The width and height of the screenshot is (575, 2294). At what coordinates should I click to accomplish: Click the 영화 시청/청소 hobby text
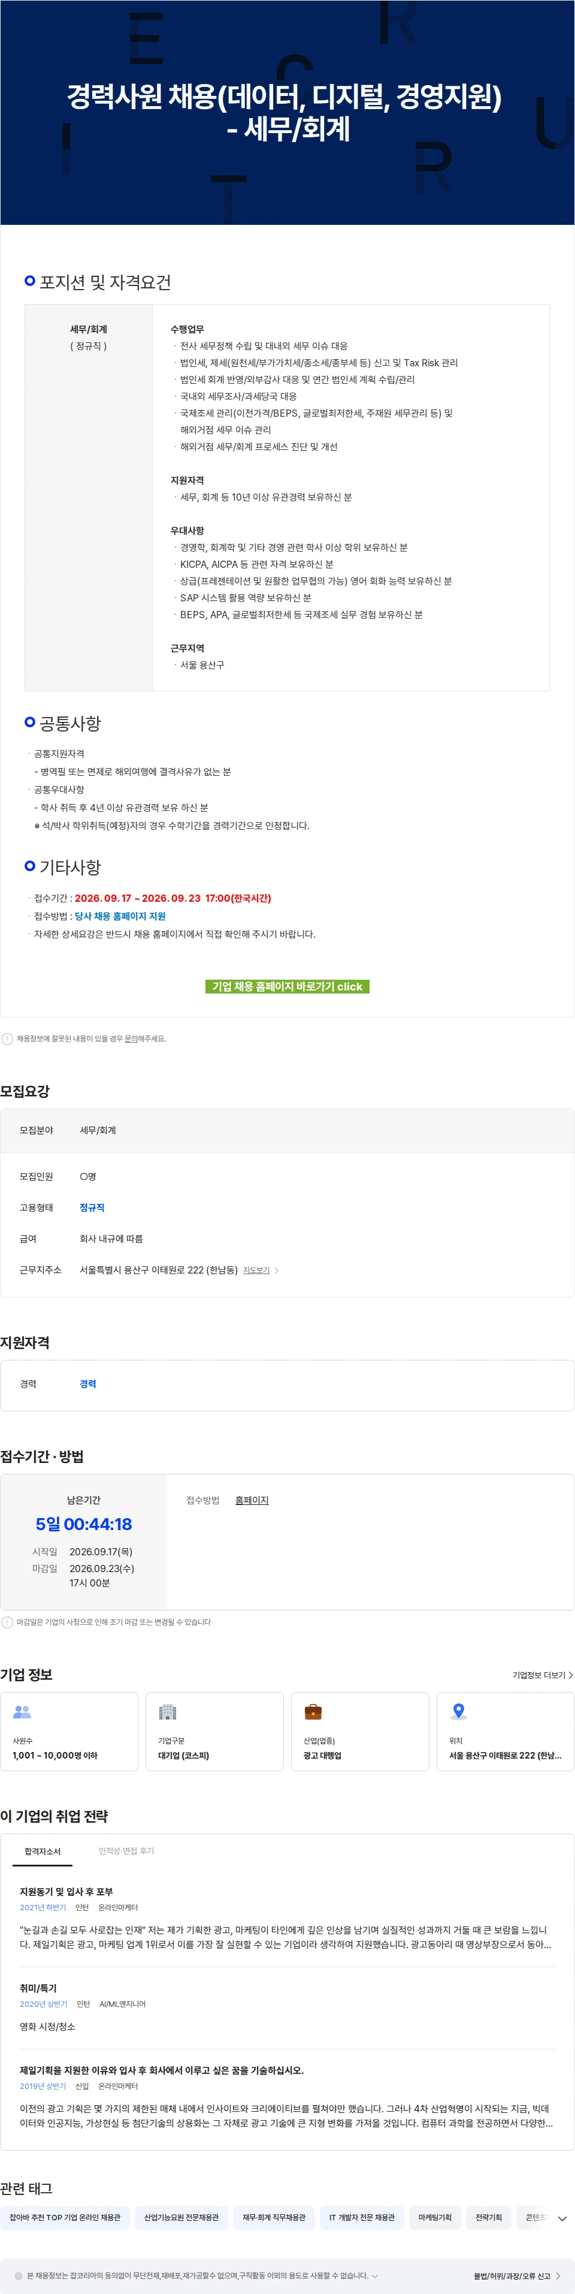click(x=47, y=2026)
